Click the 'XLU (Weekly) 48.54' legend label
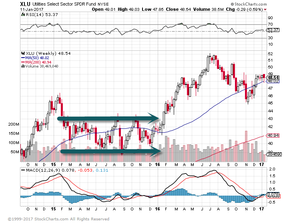The width and height of the screenshot is (291, 224). [48, 54]
